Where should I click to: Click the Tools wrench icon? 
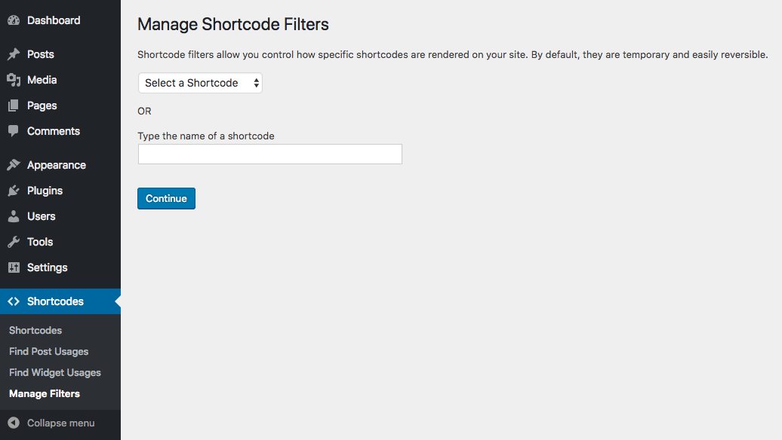14,242
